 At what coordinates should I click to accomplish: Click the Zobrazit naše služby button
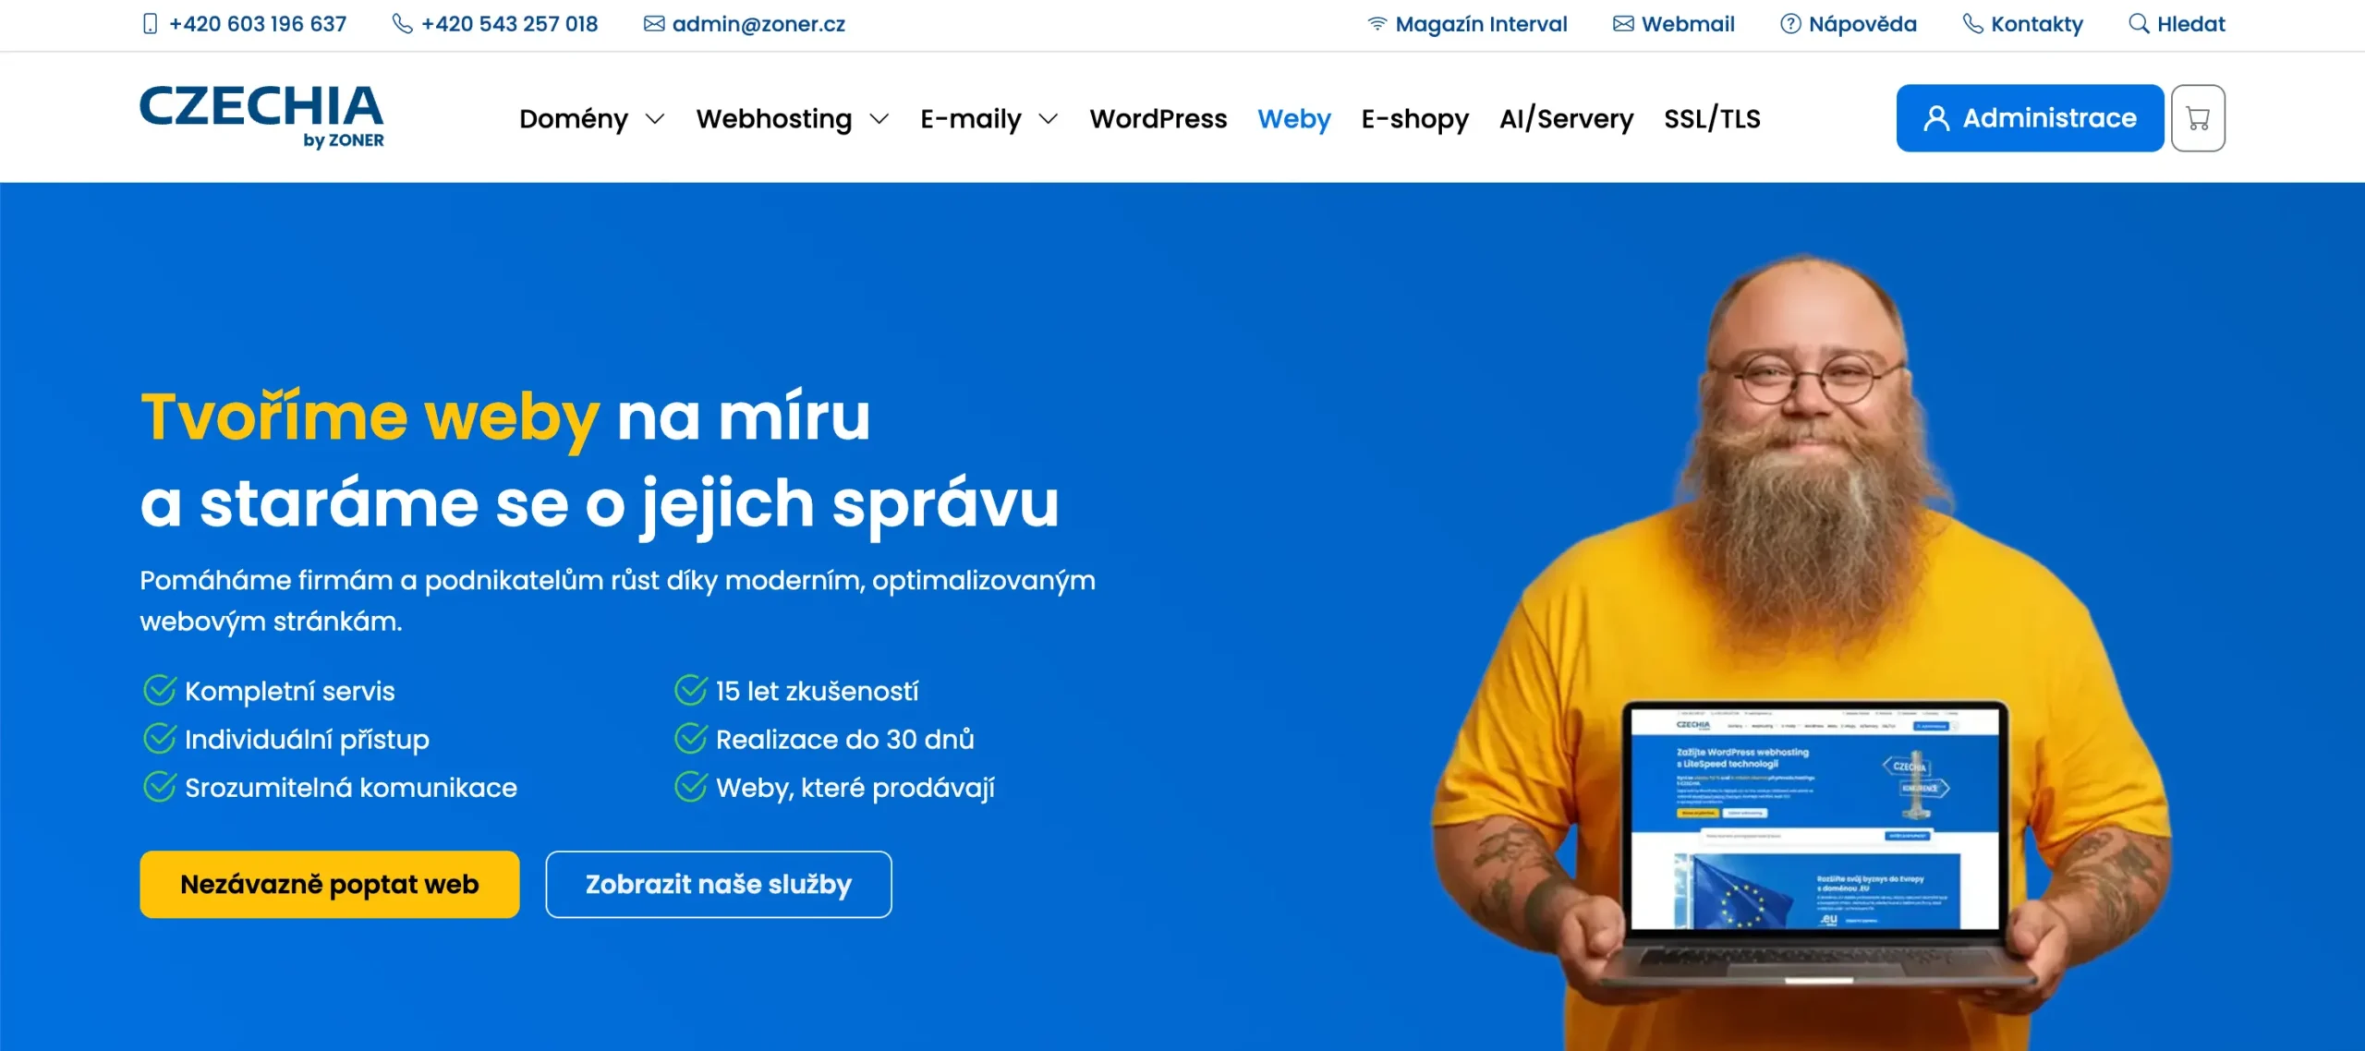pos(719,885)
